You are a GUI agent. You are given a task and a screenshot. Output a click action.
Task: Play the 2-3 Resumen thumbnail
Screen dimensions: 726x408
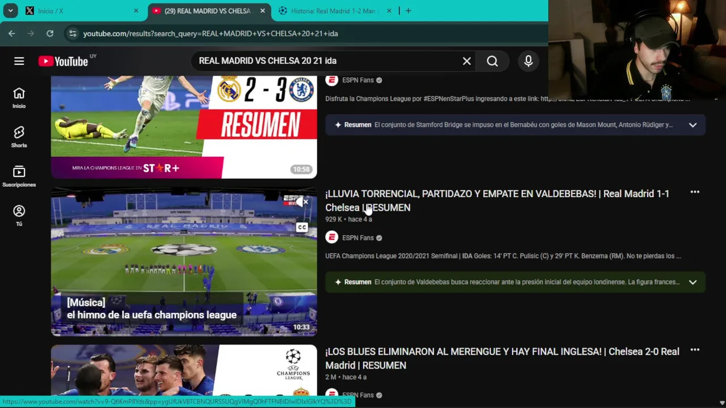184,127
